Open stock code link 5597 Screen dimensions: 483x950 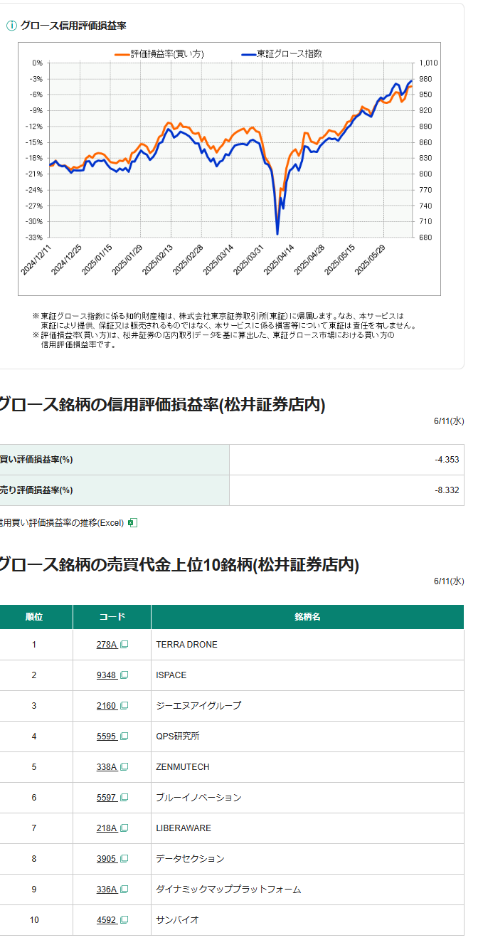click(x=107, y=798)
